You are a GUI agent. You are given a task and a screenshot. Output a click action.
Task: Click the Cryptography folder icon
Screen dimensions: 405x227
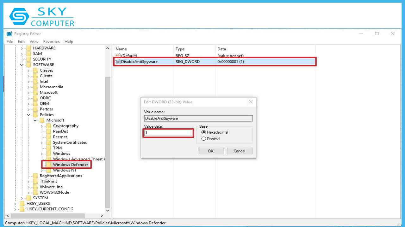click(x=49, y=126)
